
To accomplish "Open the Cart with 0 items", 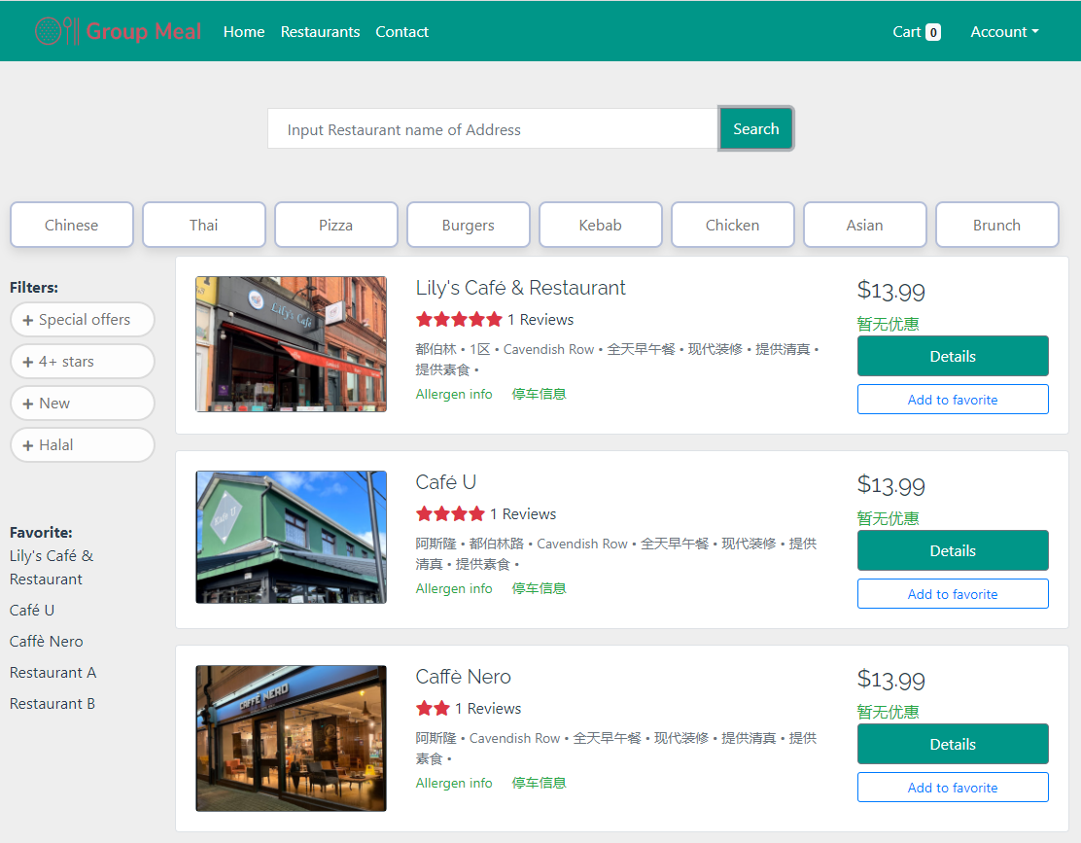I will click(x=917, y=32).
